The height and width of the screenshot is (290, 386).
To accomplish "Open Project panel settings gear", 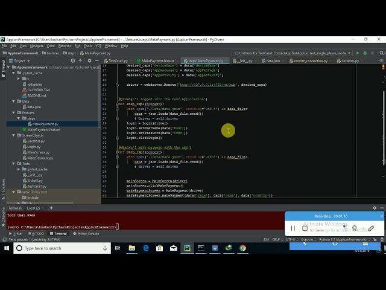I will click(x=89, y=60).
